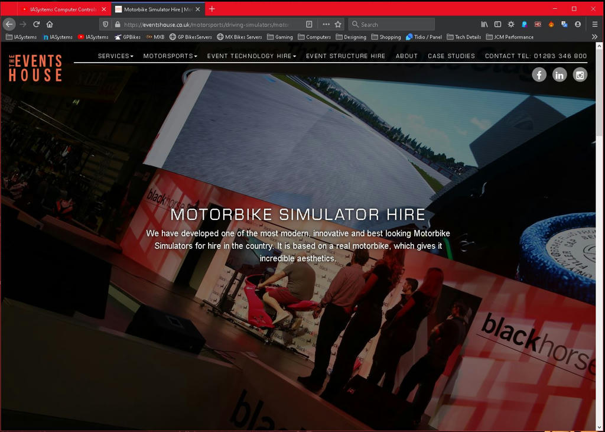Open the MXB bookmark
605x432 pixels.
click(x=155, y=37)
